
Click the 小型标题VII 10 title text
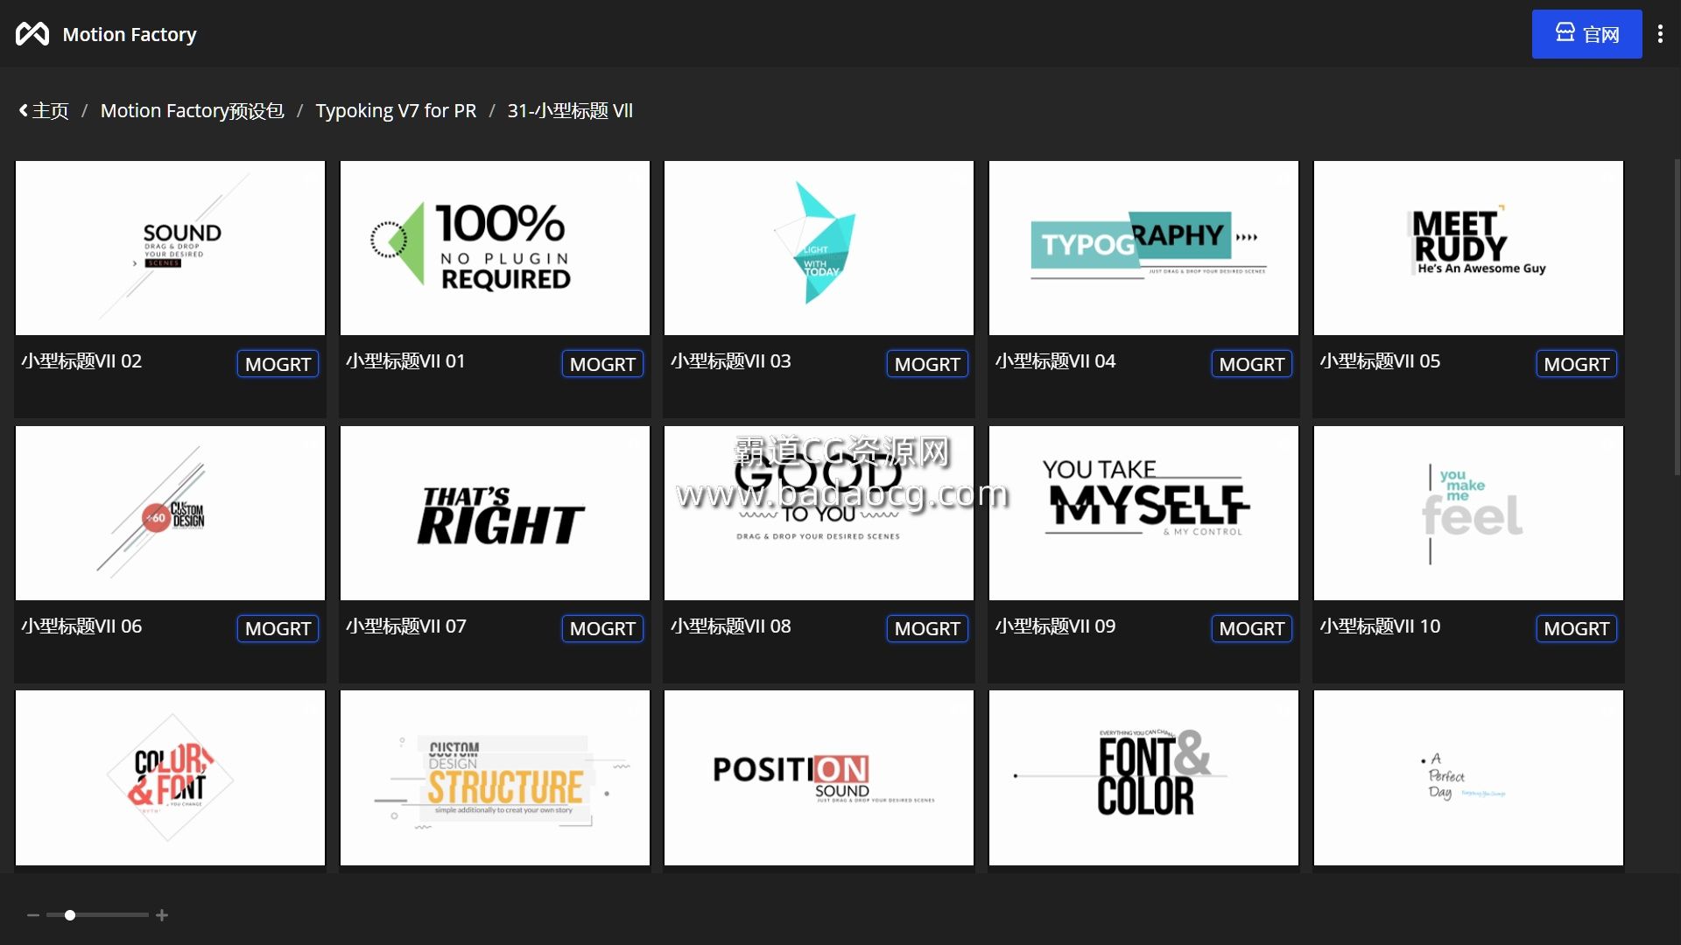[x=1380, y=626]
